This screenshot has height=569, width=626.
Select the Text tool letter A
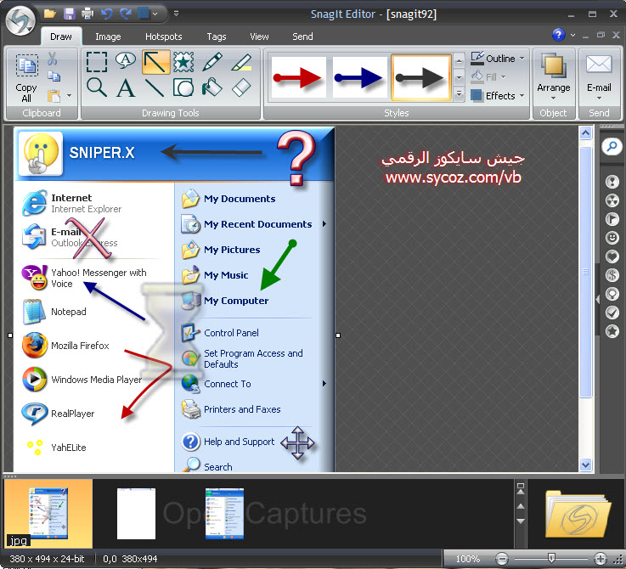pos(126,87)
